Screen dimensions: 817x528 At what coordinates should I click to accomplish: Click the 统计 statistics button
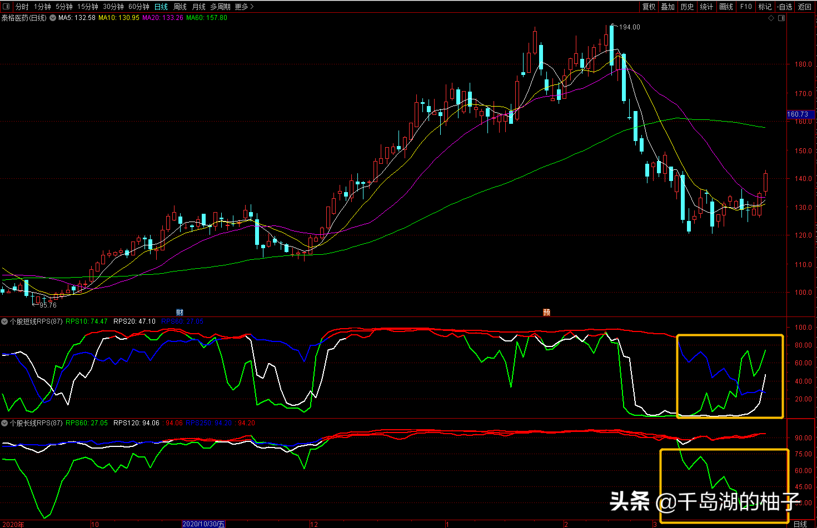pos(707,7)
